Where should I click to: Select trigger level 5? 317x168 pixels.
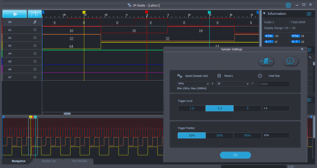tap(248, 108)
